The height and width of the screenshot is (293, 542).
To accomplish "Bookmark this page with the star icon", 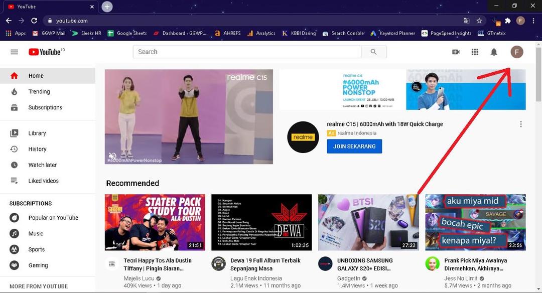I will 479,21.
